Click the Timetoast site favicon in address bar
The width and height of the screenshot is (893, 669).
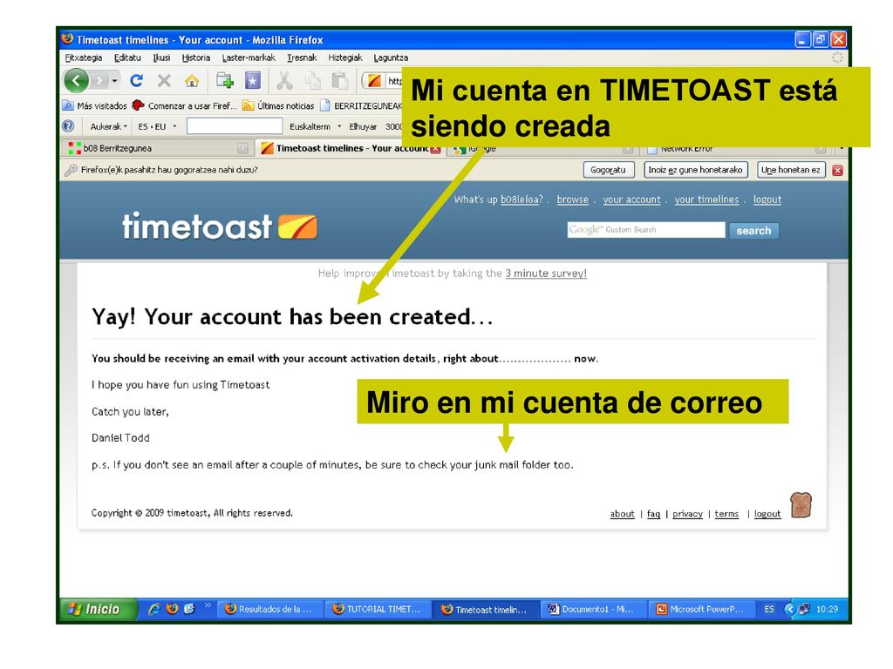coord(374,81)
